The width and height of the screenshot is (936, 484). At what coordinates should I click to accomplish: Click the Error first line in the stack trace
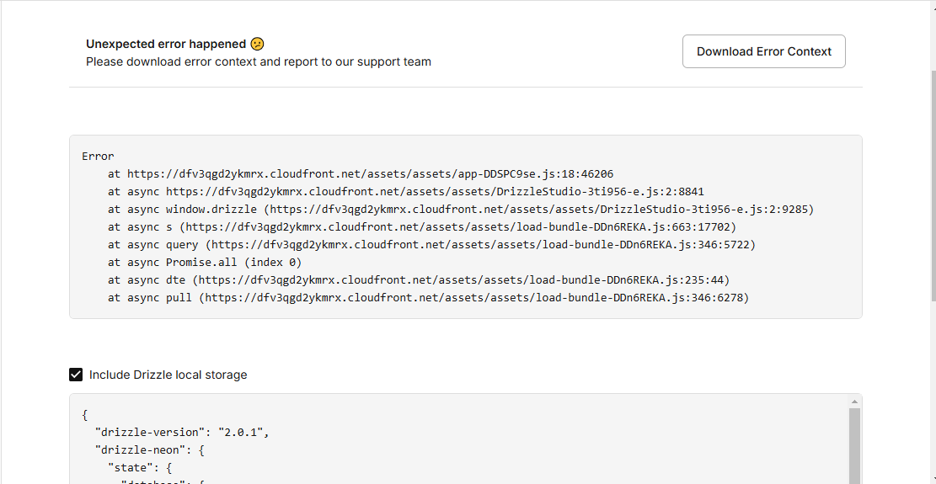coord(98,157)
